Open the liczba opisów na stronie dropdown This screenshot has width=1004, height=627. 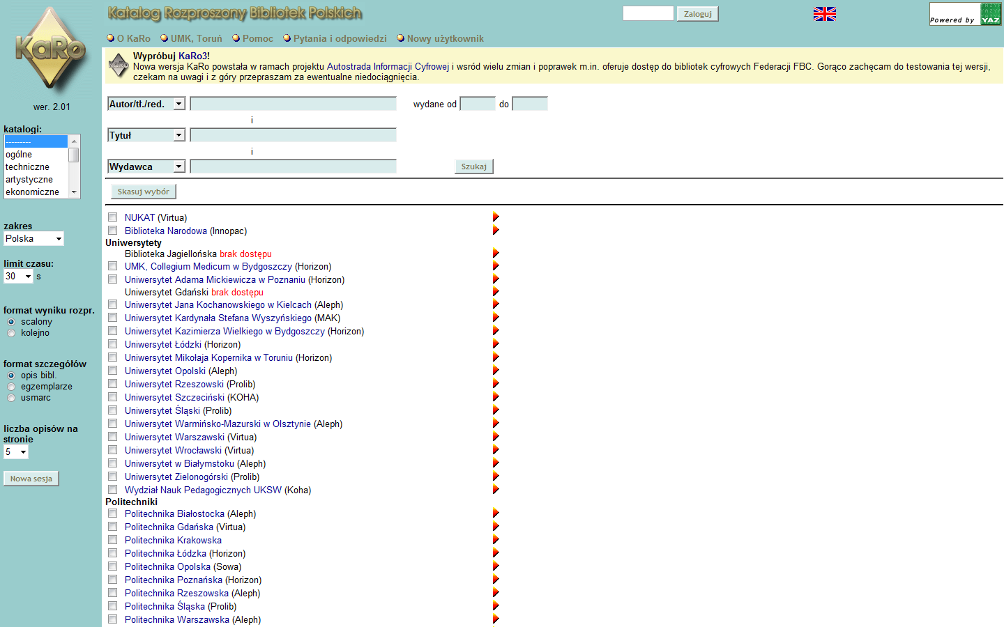(16, 452)
